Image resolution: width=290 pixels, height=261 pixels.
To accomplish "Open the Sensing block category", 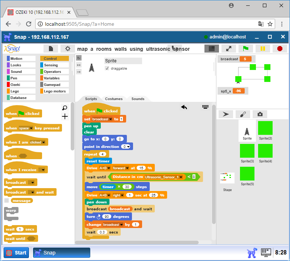I will (x=55, y=65).
